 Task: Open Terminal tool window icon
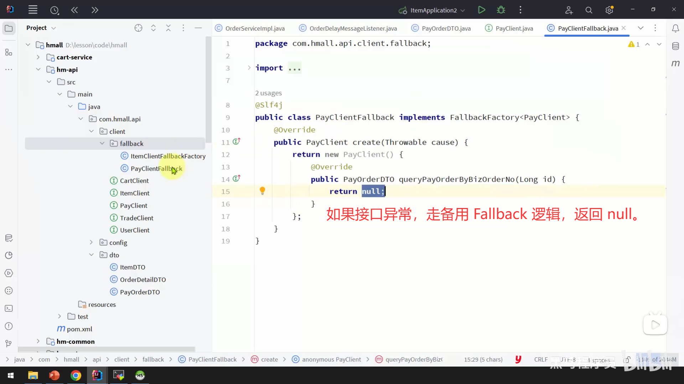(9, 309)
